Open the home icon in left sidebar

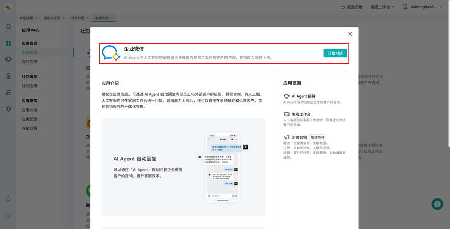[8, 27]
